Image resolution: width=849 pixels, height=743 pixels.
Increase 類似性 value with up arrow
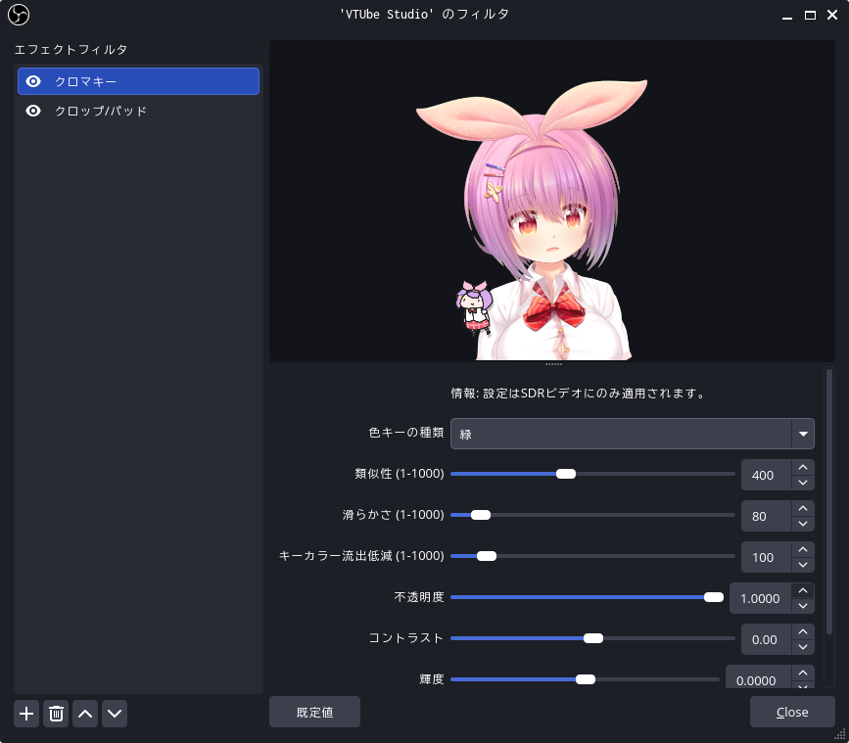click(x=803, y=468)
